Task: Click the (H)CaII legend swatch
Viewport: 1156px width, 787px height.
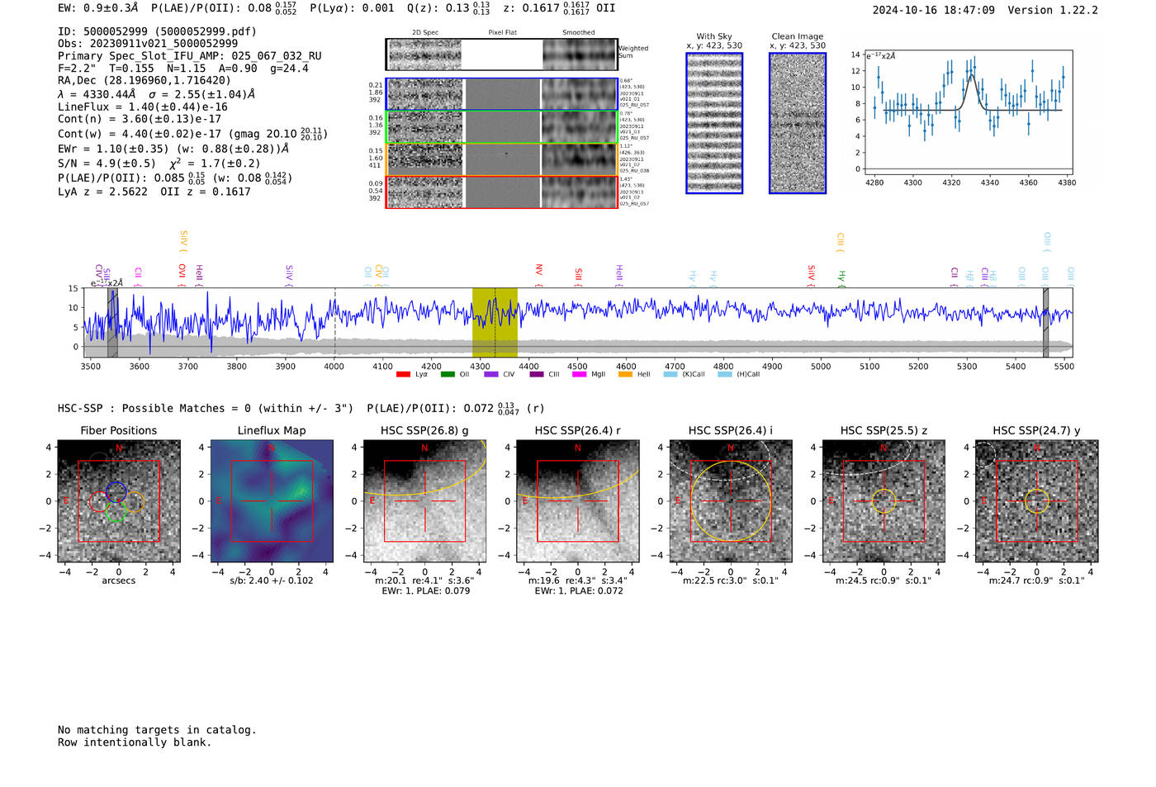Action: click(x=724, y=375)
